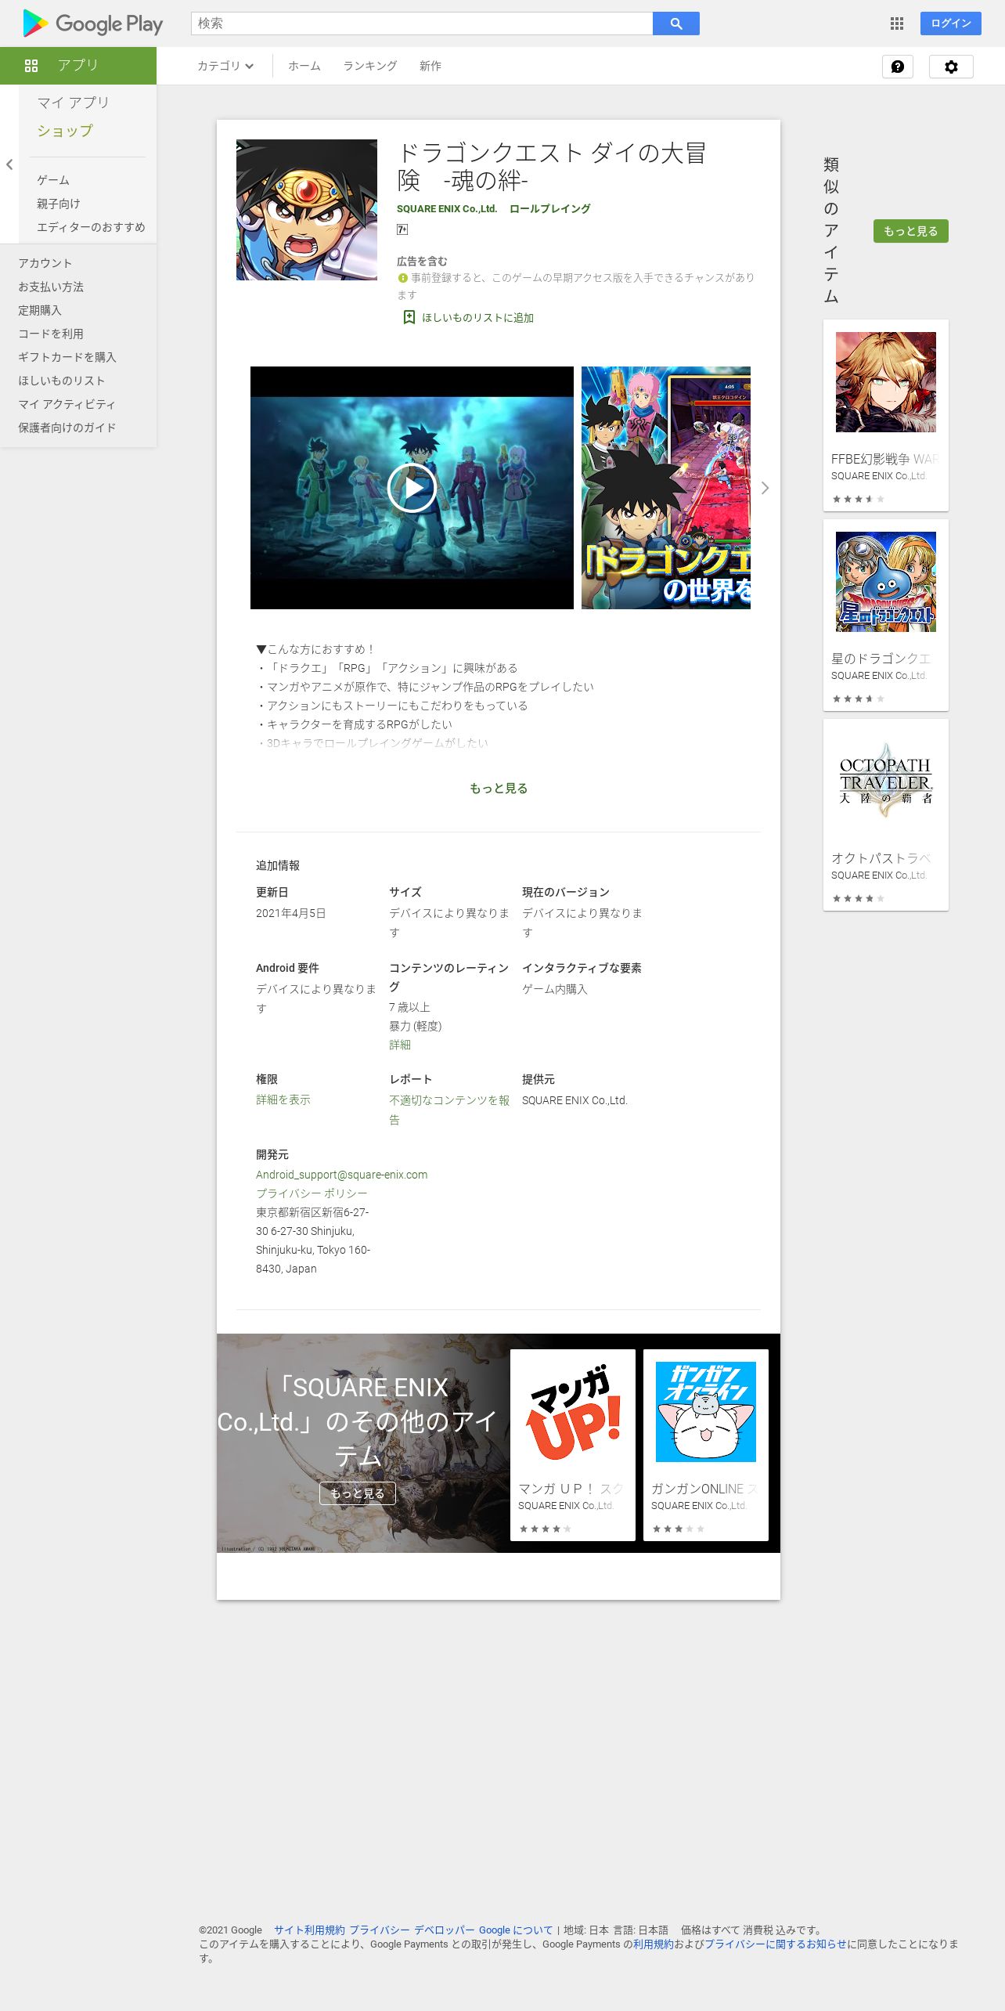Open アカウント in sidebar
This screenshot has width=1005, height=2011.
click(45, 263)
